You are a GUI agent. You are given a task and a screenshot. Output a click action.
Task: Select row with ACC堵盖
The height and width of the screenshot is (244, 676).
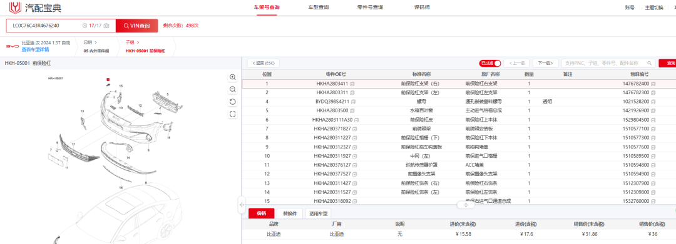[459, 165]
